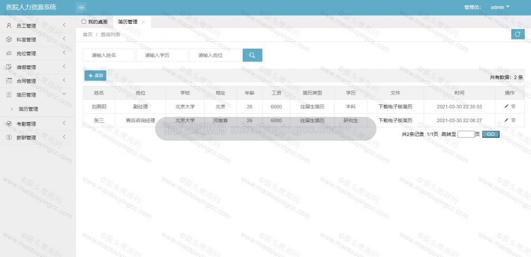Expand the 请假管理 chevron

64,67
